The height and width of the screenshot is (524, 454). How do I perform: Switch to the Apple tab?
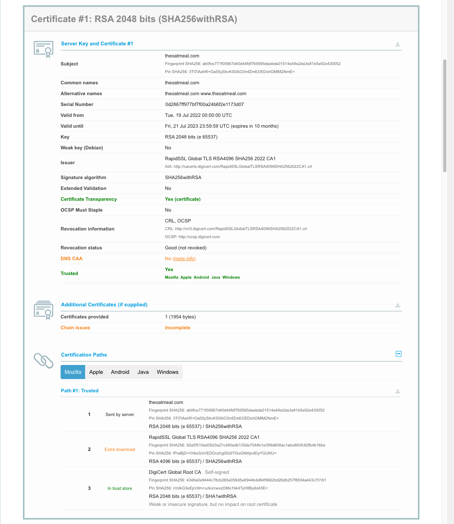tap(96, 372)
